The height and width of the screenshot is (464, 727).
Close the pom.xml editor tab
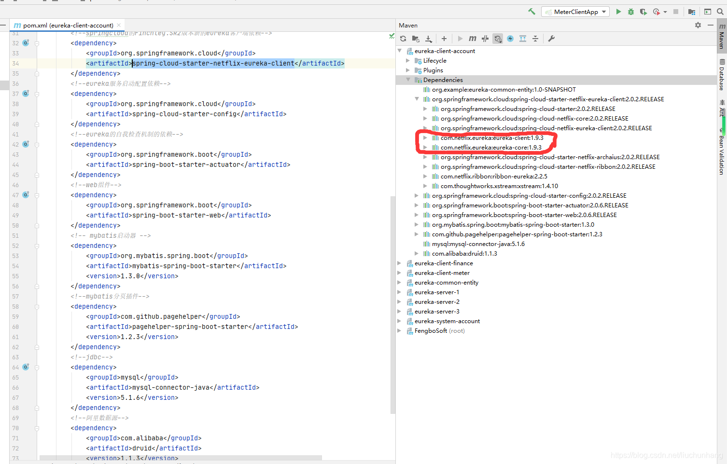119,25
